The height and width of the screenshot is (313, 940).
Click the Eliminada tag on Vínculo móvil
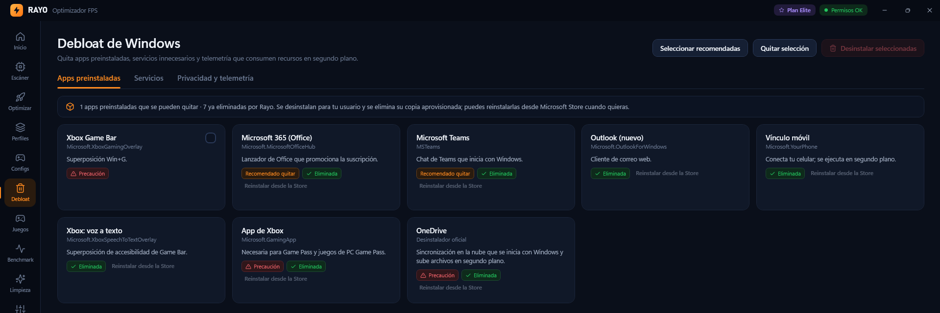point(785,174)
